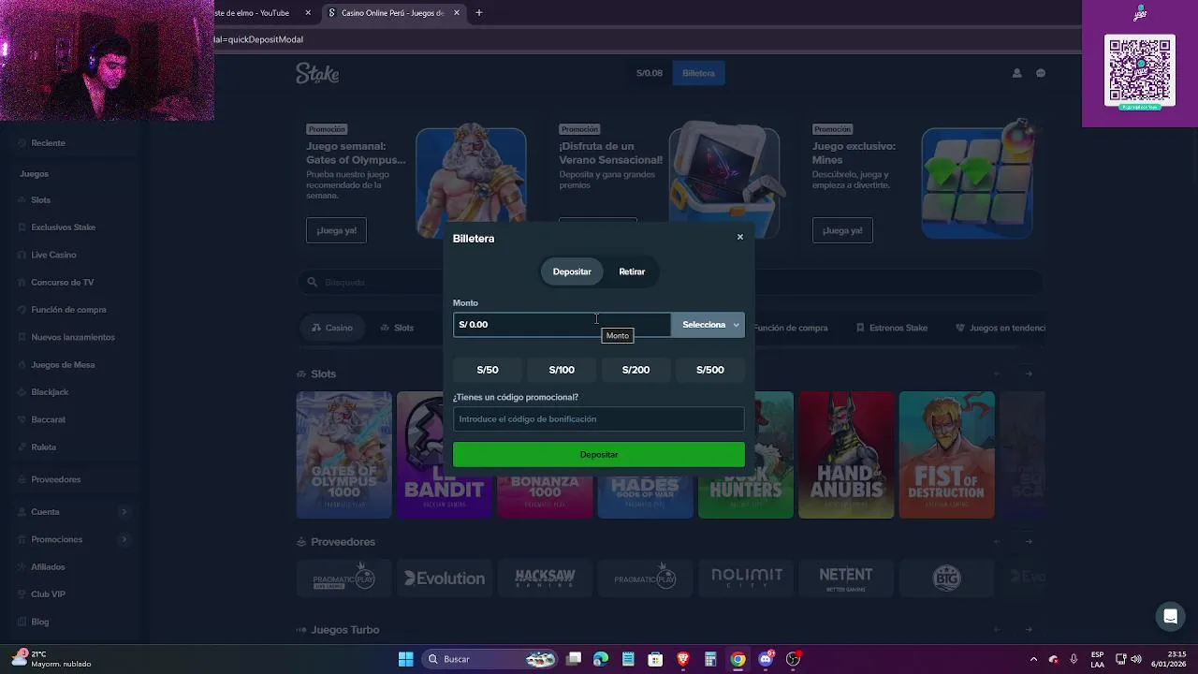Open the Fist of Destruction game thumbnail

(x=946, y=455)
